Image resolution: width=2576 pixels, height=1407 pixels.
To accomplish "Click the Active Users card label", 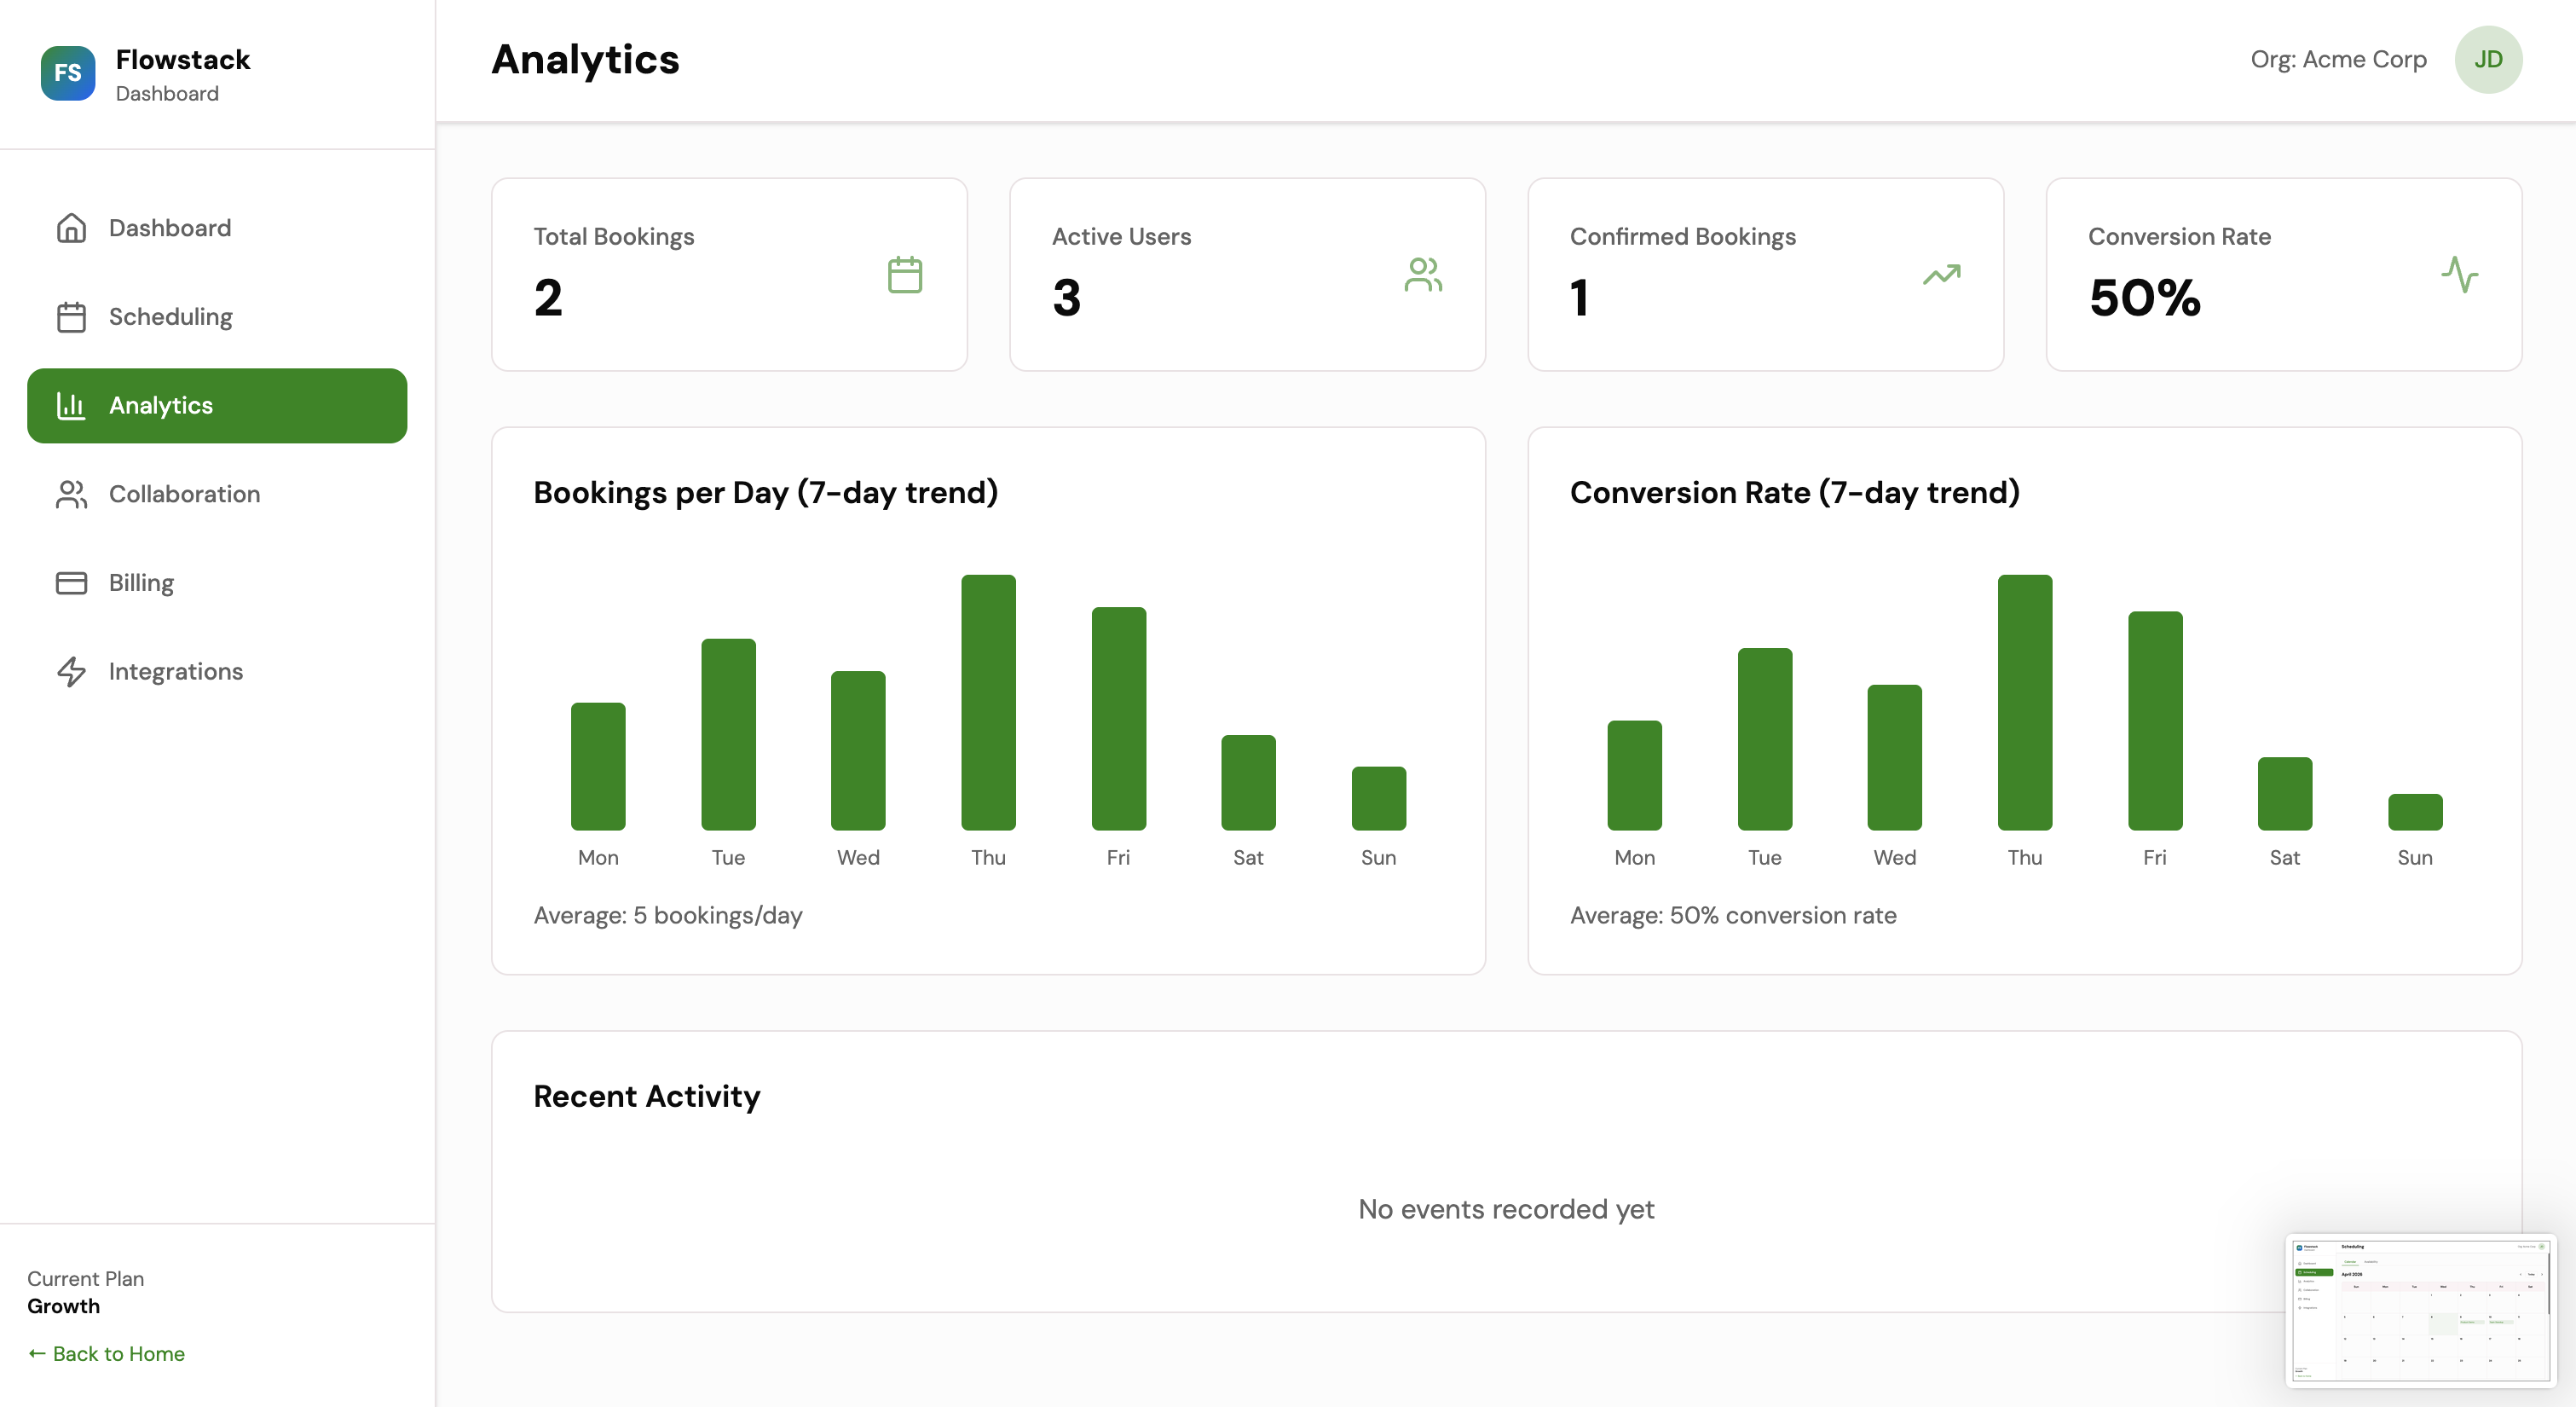I will 1121,236.
